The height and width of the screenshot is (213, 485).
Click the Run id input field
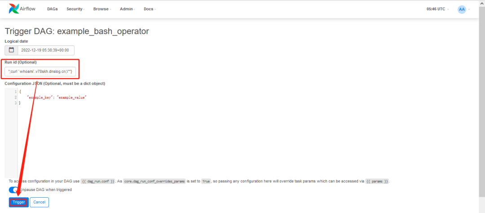(40, 71)
